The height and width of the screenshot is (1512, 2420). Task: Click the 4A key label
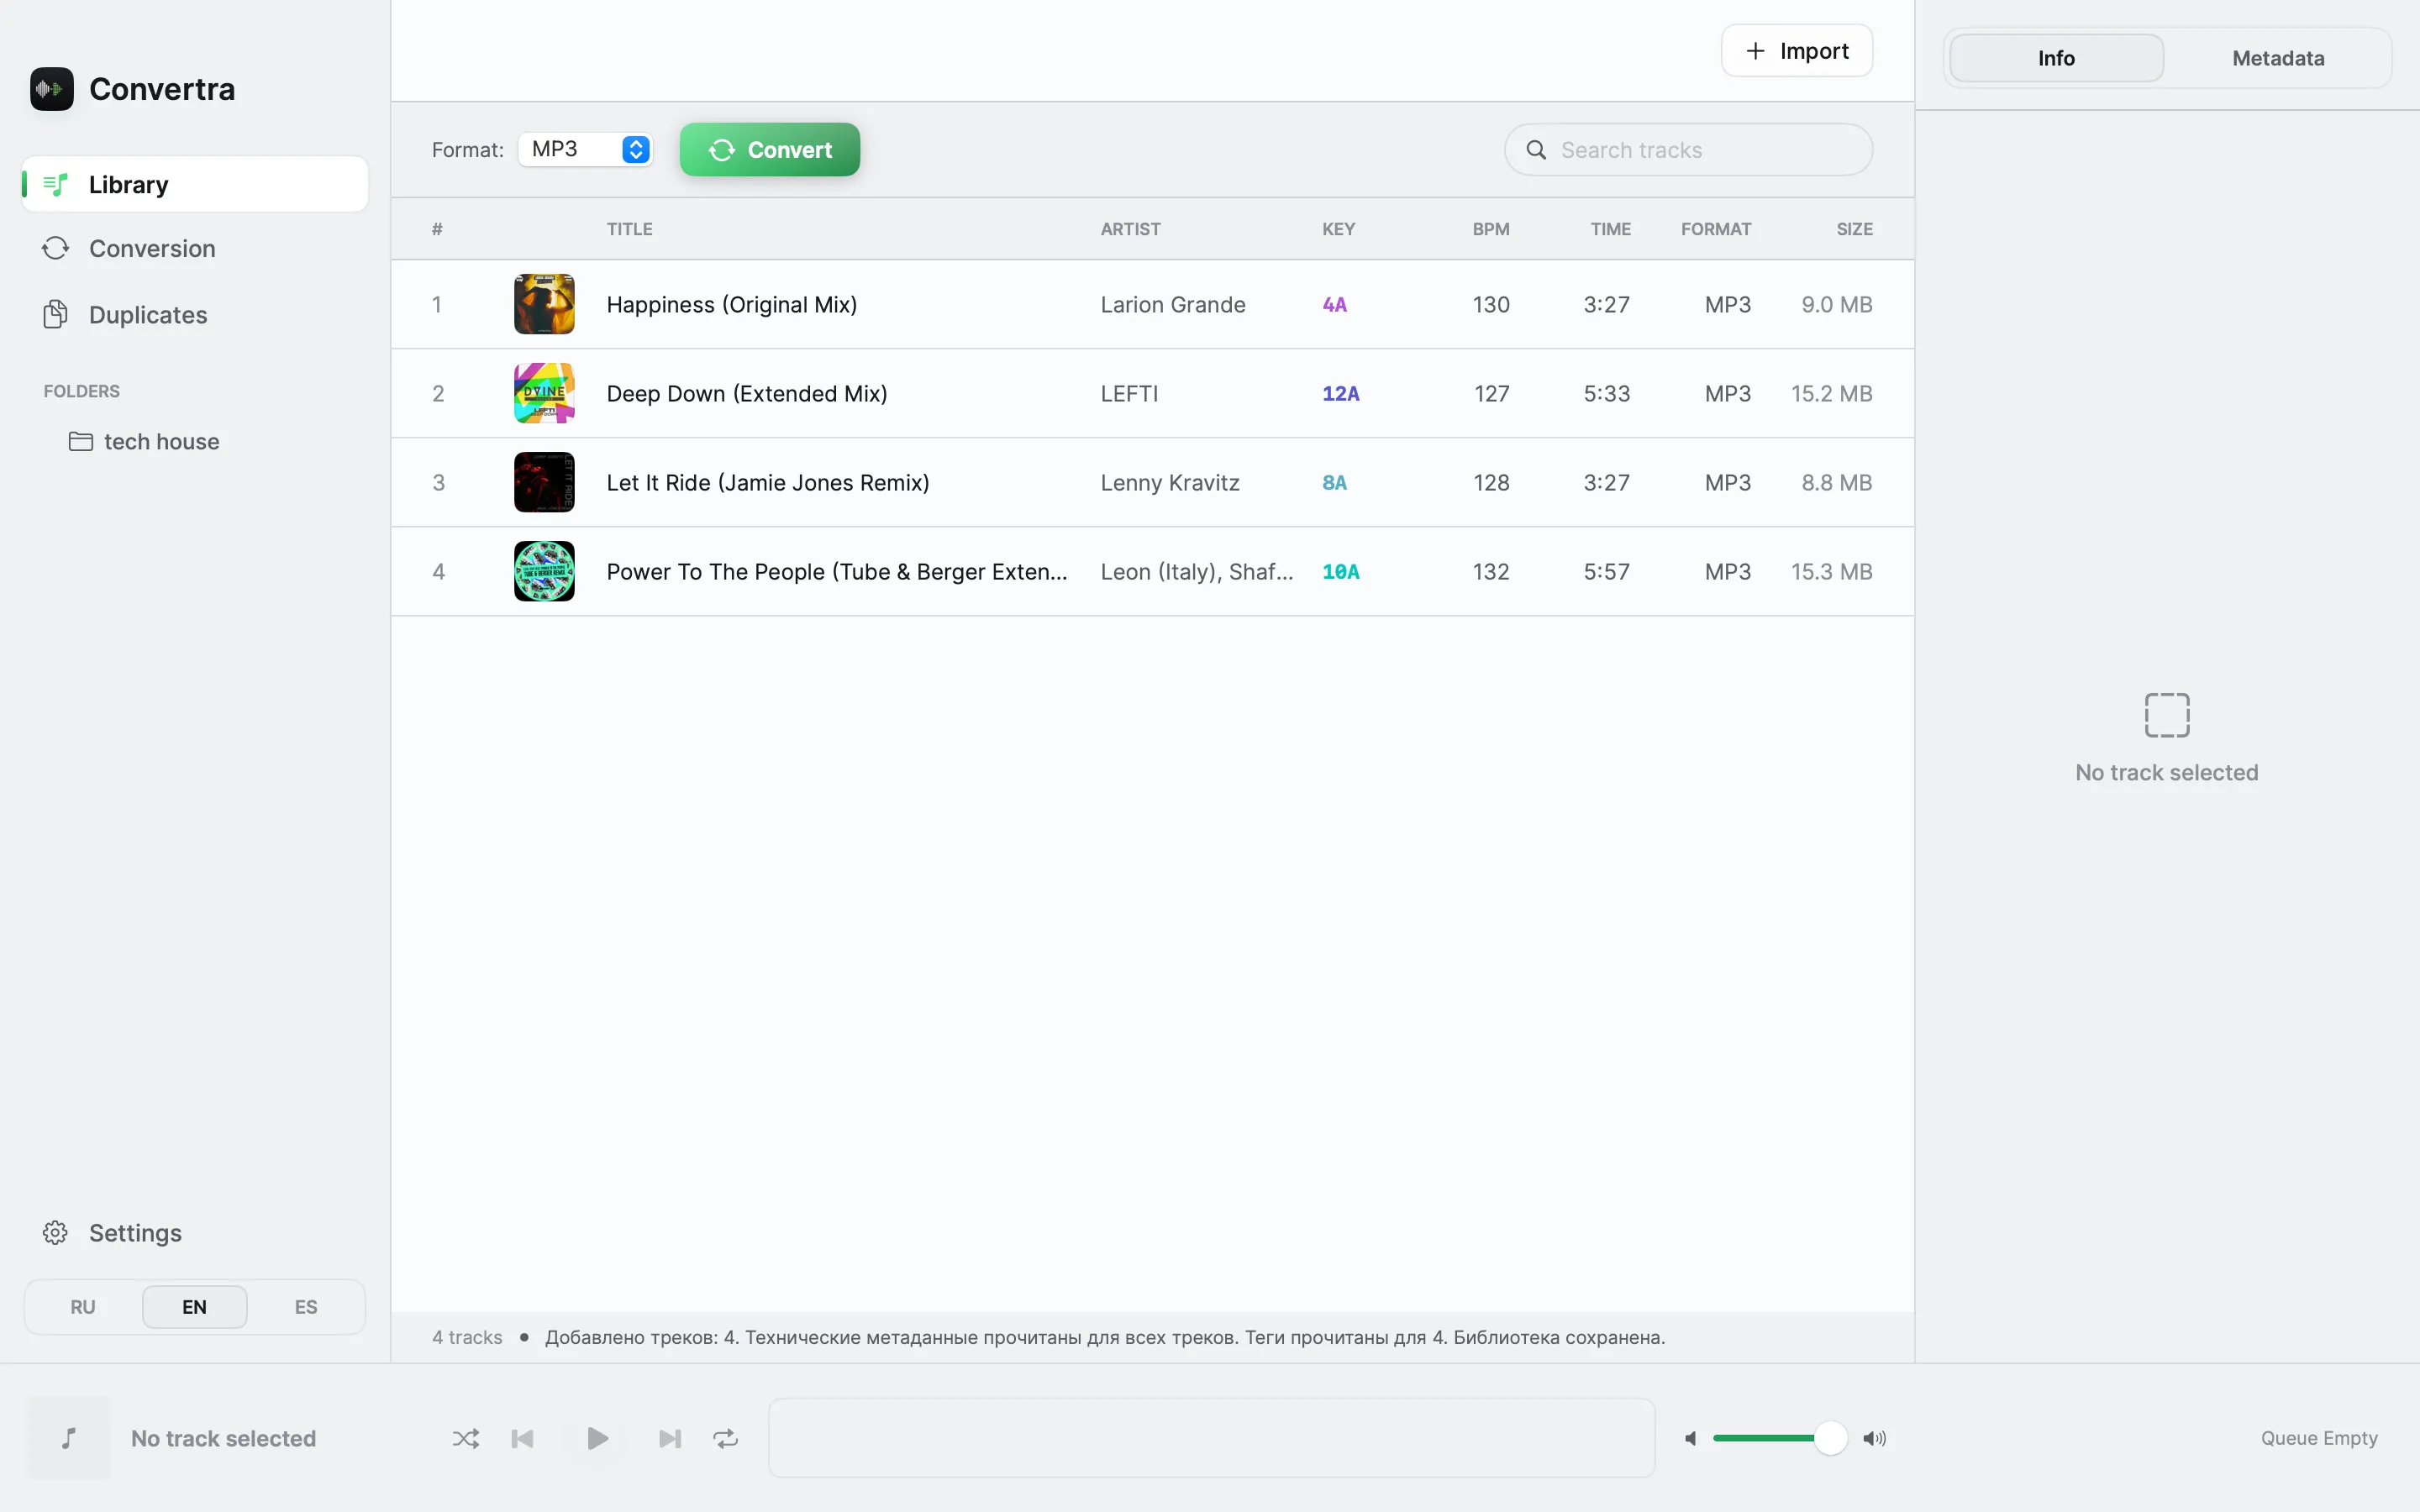1334,304
